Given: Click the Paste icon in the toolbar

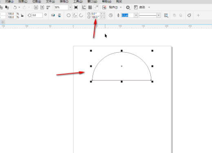Looking at the screenshot, I should (x=7, y=7).
